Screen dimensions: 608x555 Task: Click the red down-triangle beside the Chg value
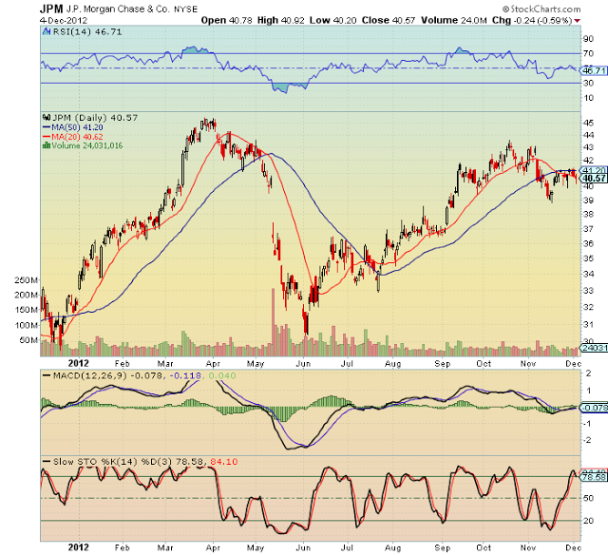(x=578, y=21)
